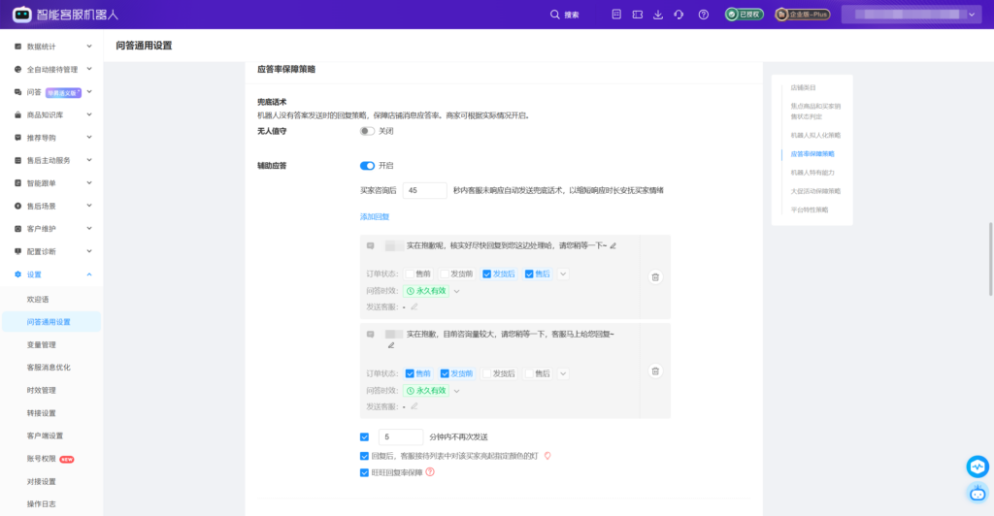Screen dimensions: 994x516
Task: Click the search magnifier icon in header
Action: click(x=554, y=15)
